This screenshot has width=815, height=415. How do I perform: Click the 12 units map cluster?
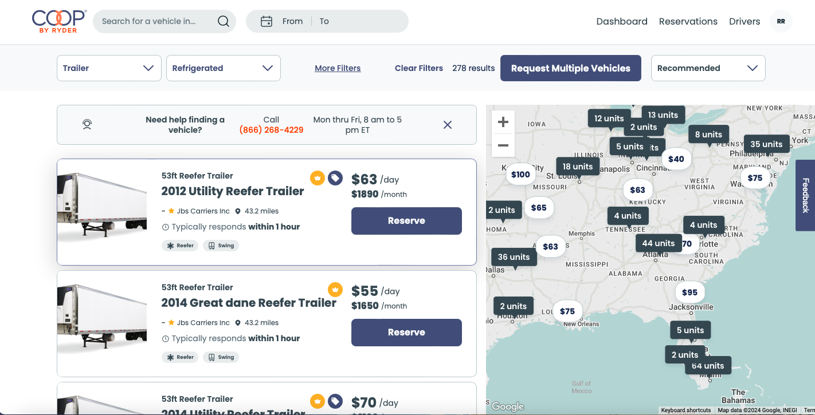(609, 118)
